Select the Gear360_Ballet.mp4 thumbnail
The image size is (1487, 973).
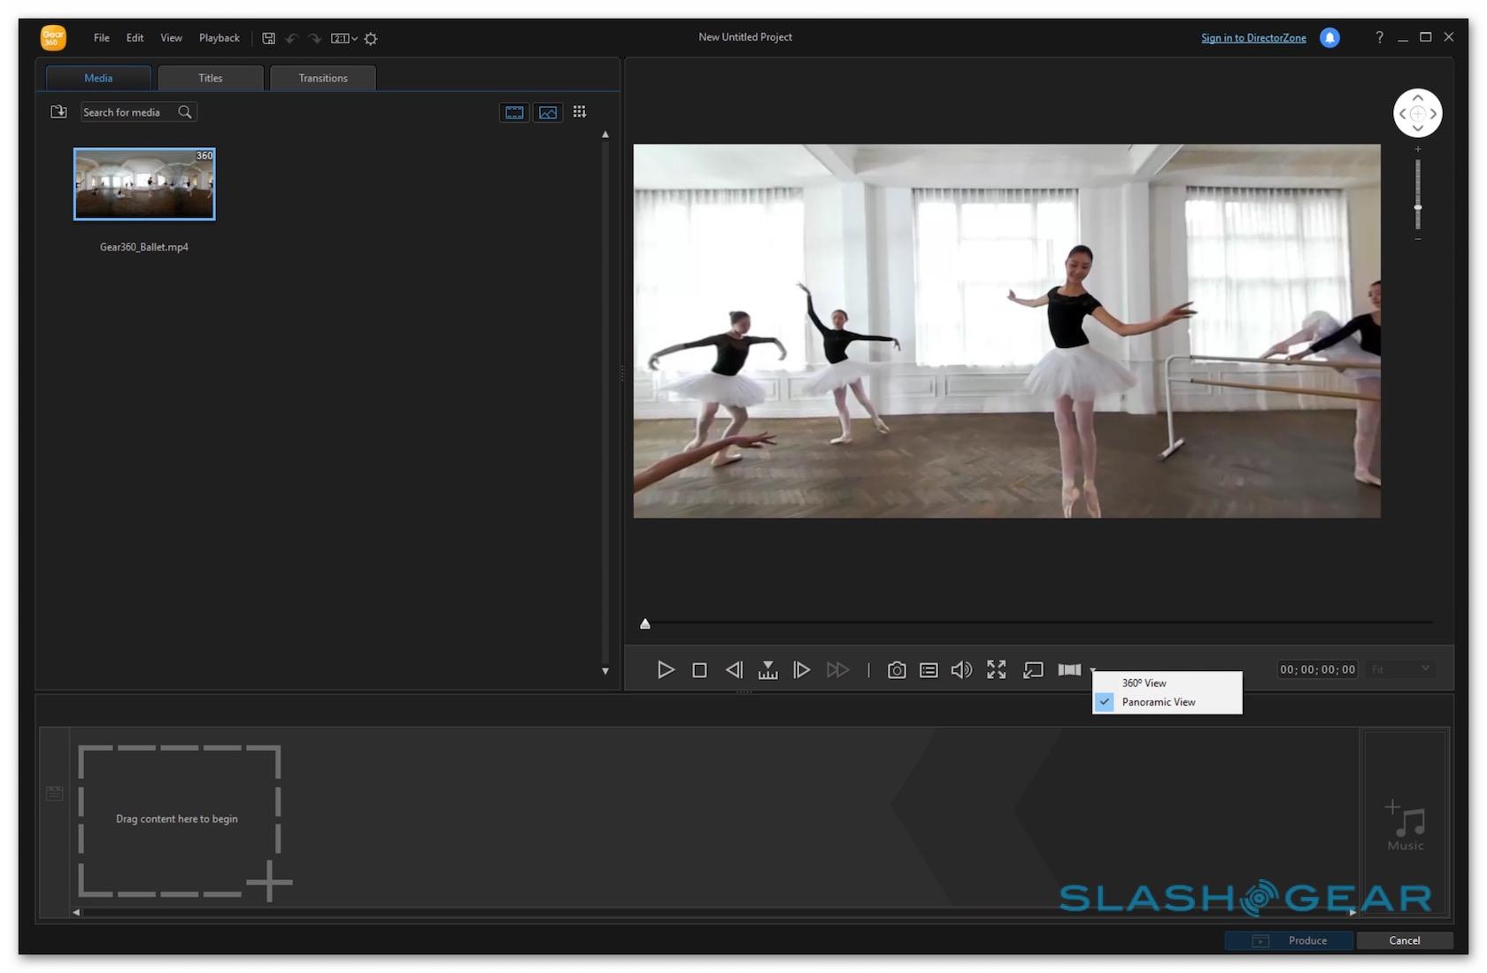point(144,184)
